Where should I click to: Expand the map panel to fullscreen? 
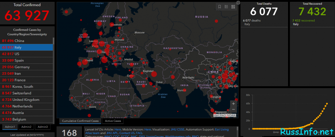click(x=238, y=3)
